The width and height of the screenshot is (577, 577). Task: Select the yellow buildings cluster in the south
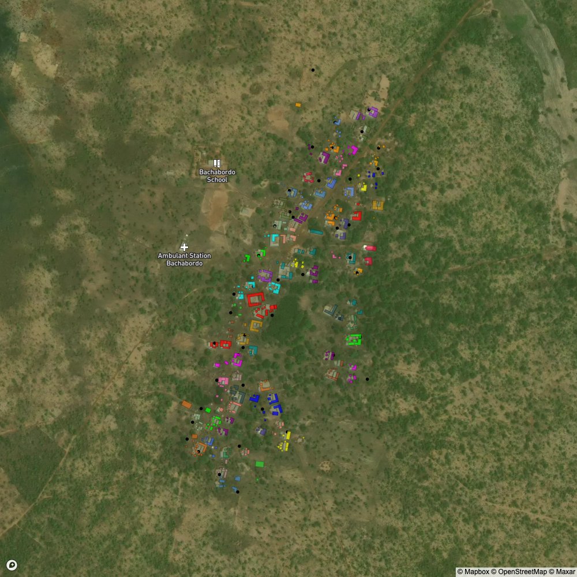coord(284,443)
